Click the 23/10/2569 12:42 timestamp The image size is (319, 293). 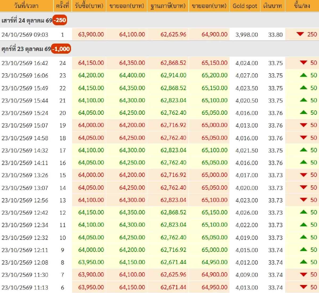[25, 213]
